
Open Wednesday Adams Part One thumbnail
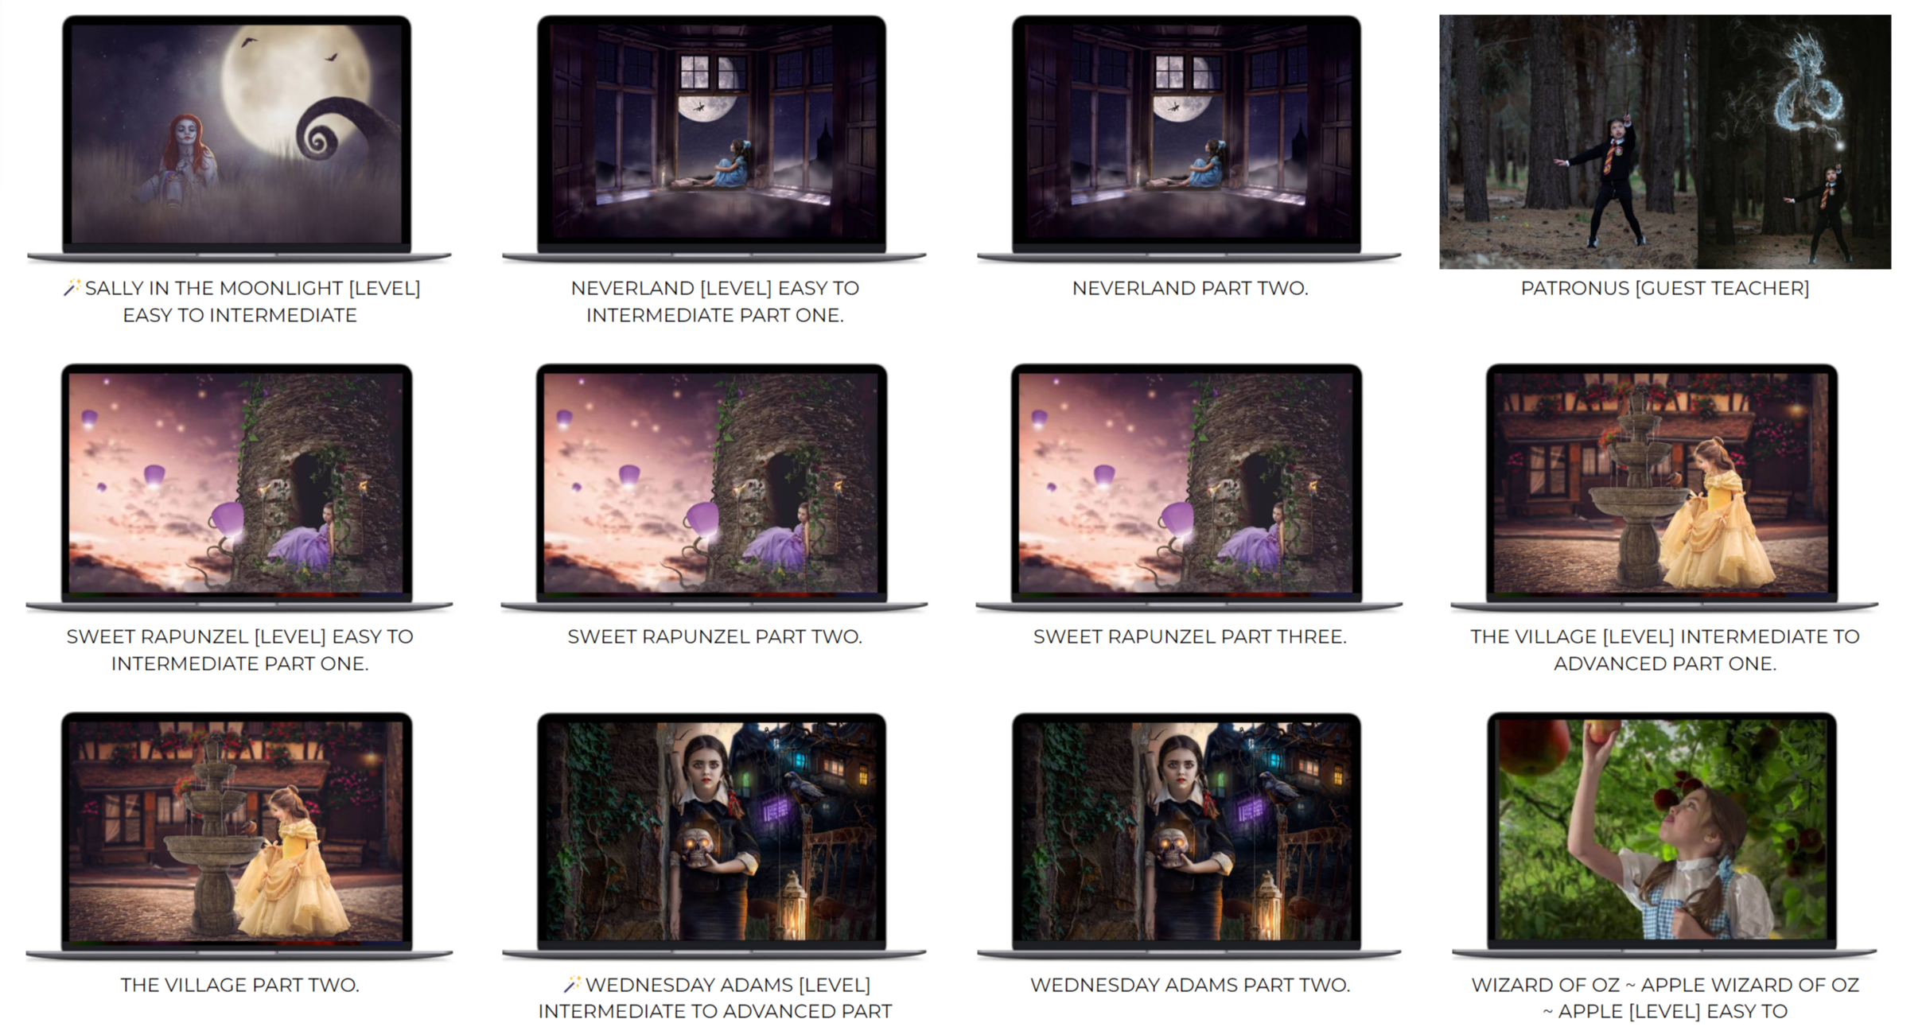pos(712,831)
